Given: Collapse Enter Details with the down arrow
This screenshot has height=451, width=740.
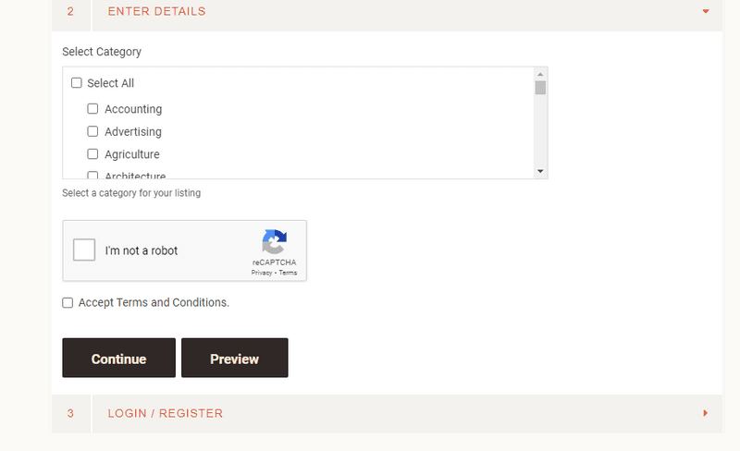Looking at the screenshot, I should coord(706,11).
